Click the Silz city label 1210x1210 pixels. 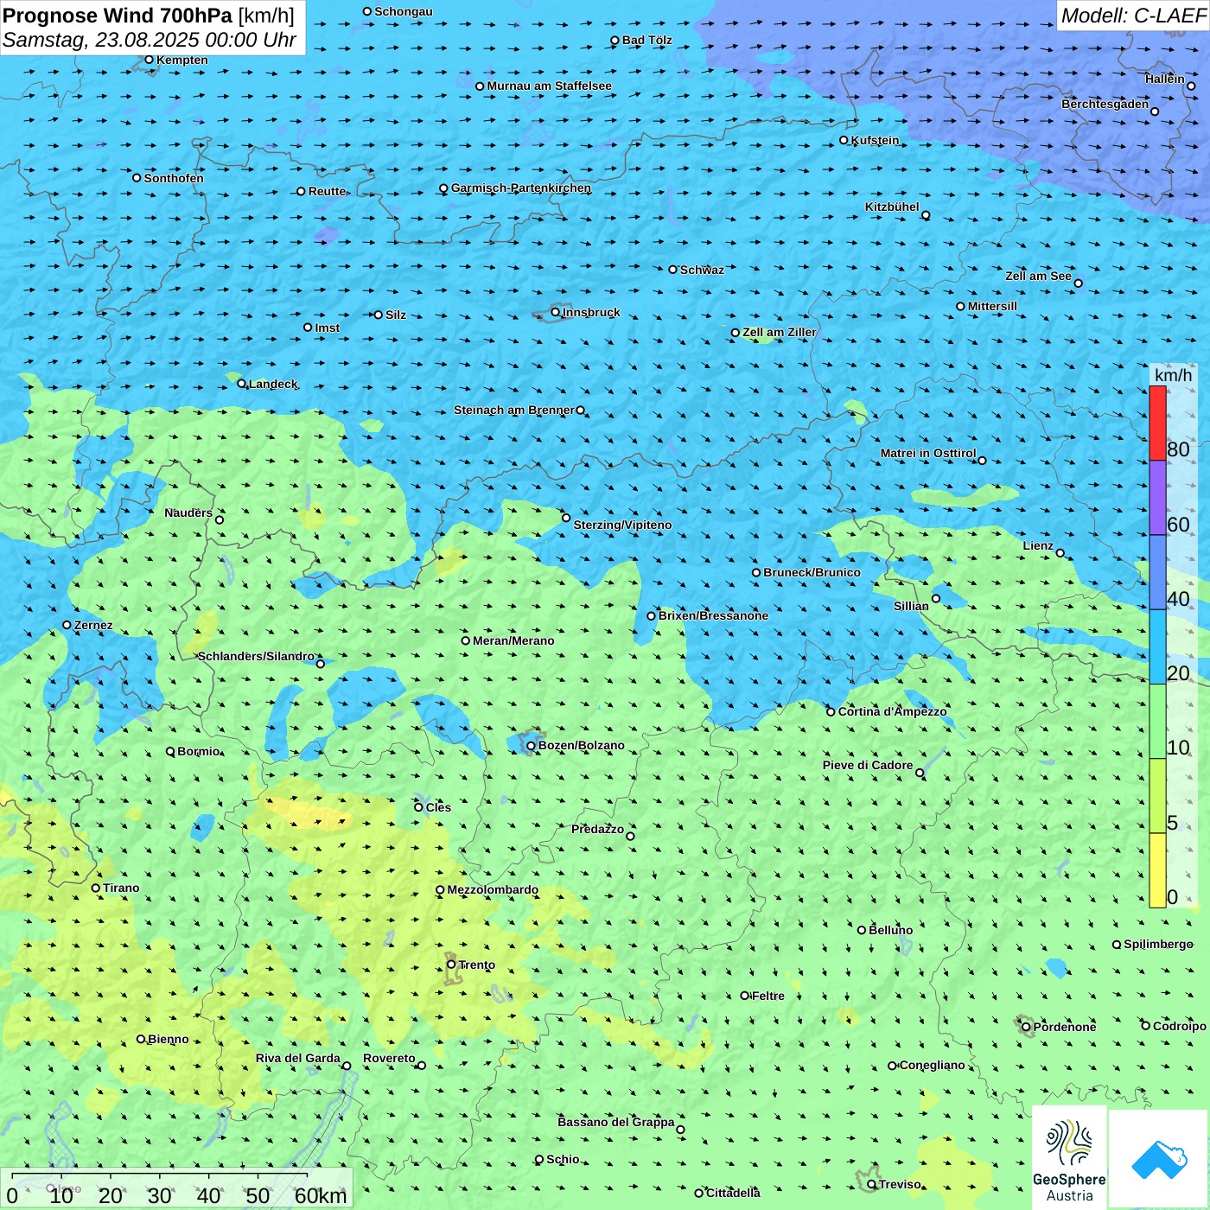tap(396, 315)
